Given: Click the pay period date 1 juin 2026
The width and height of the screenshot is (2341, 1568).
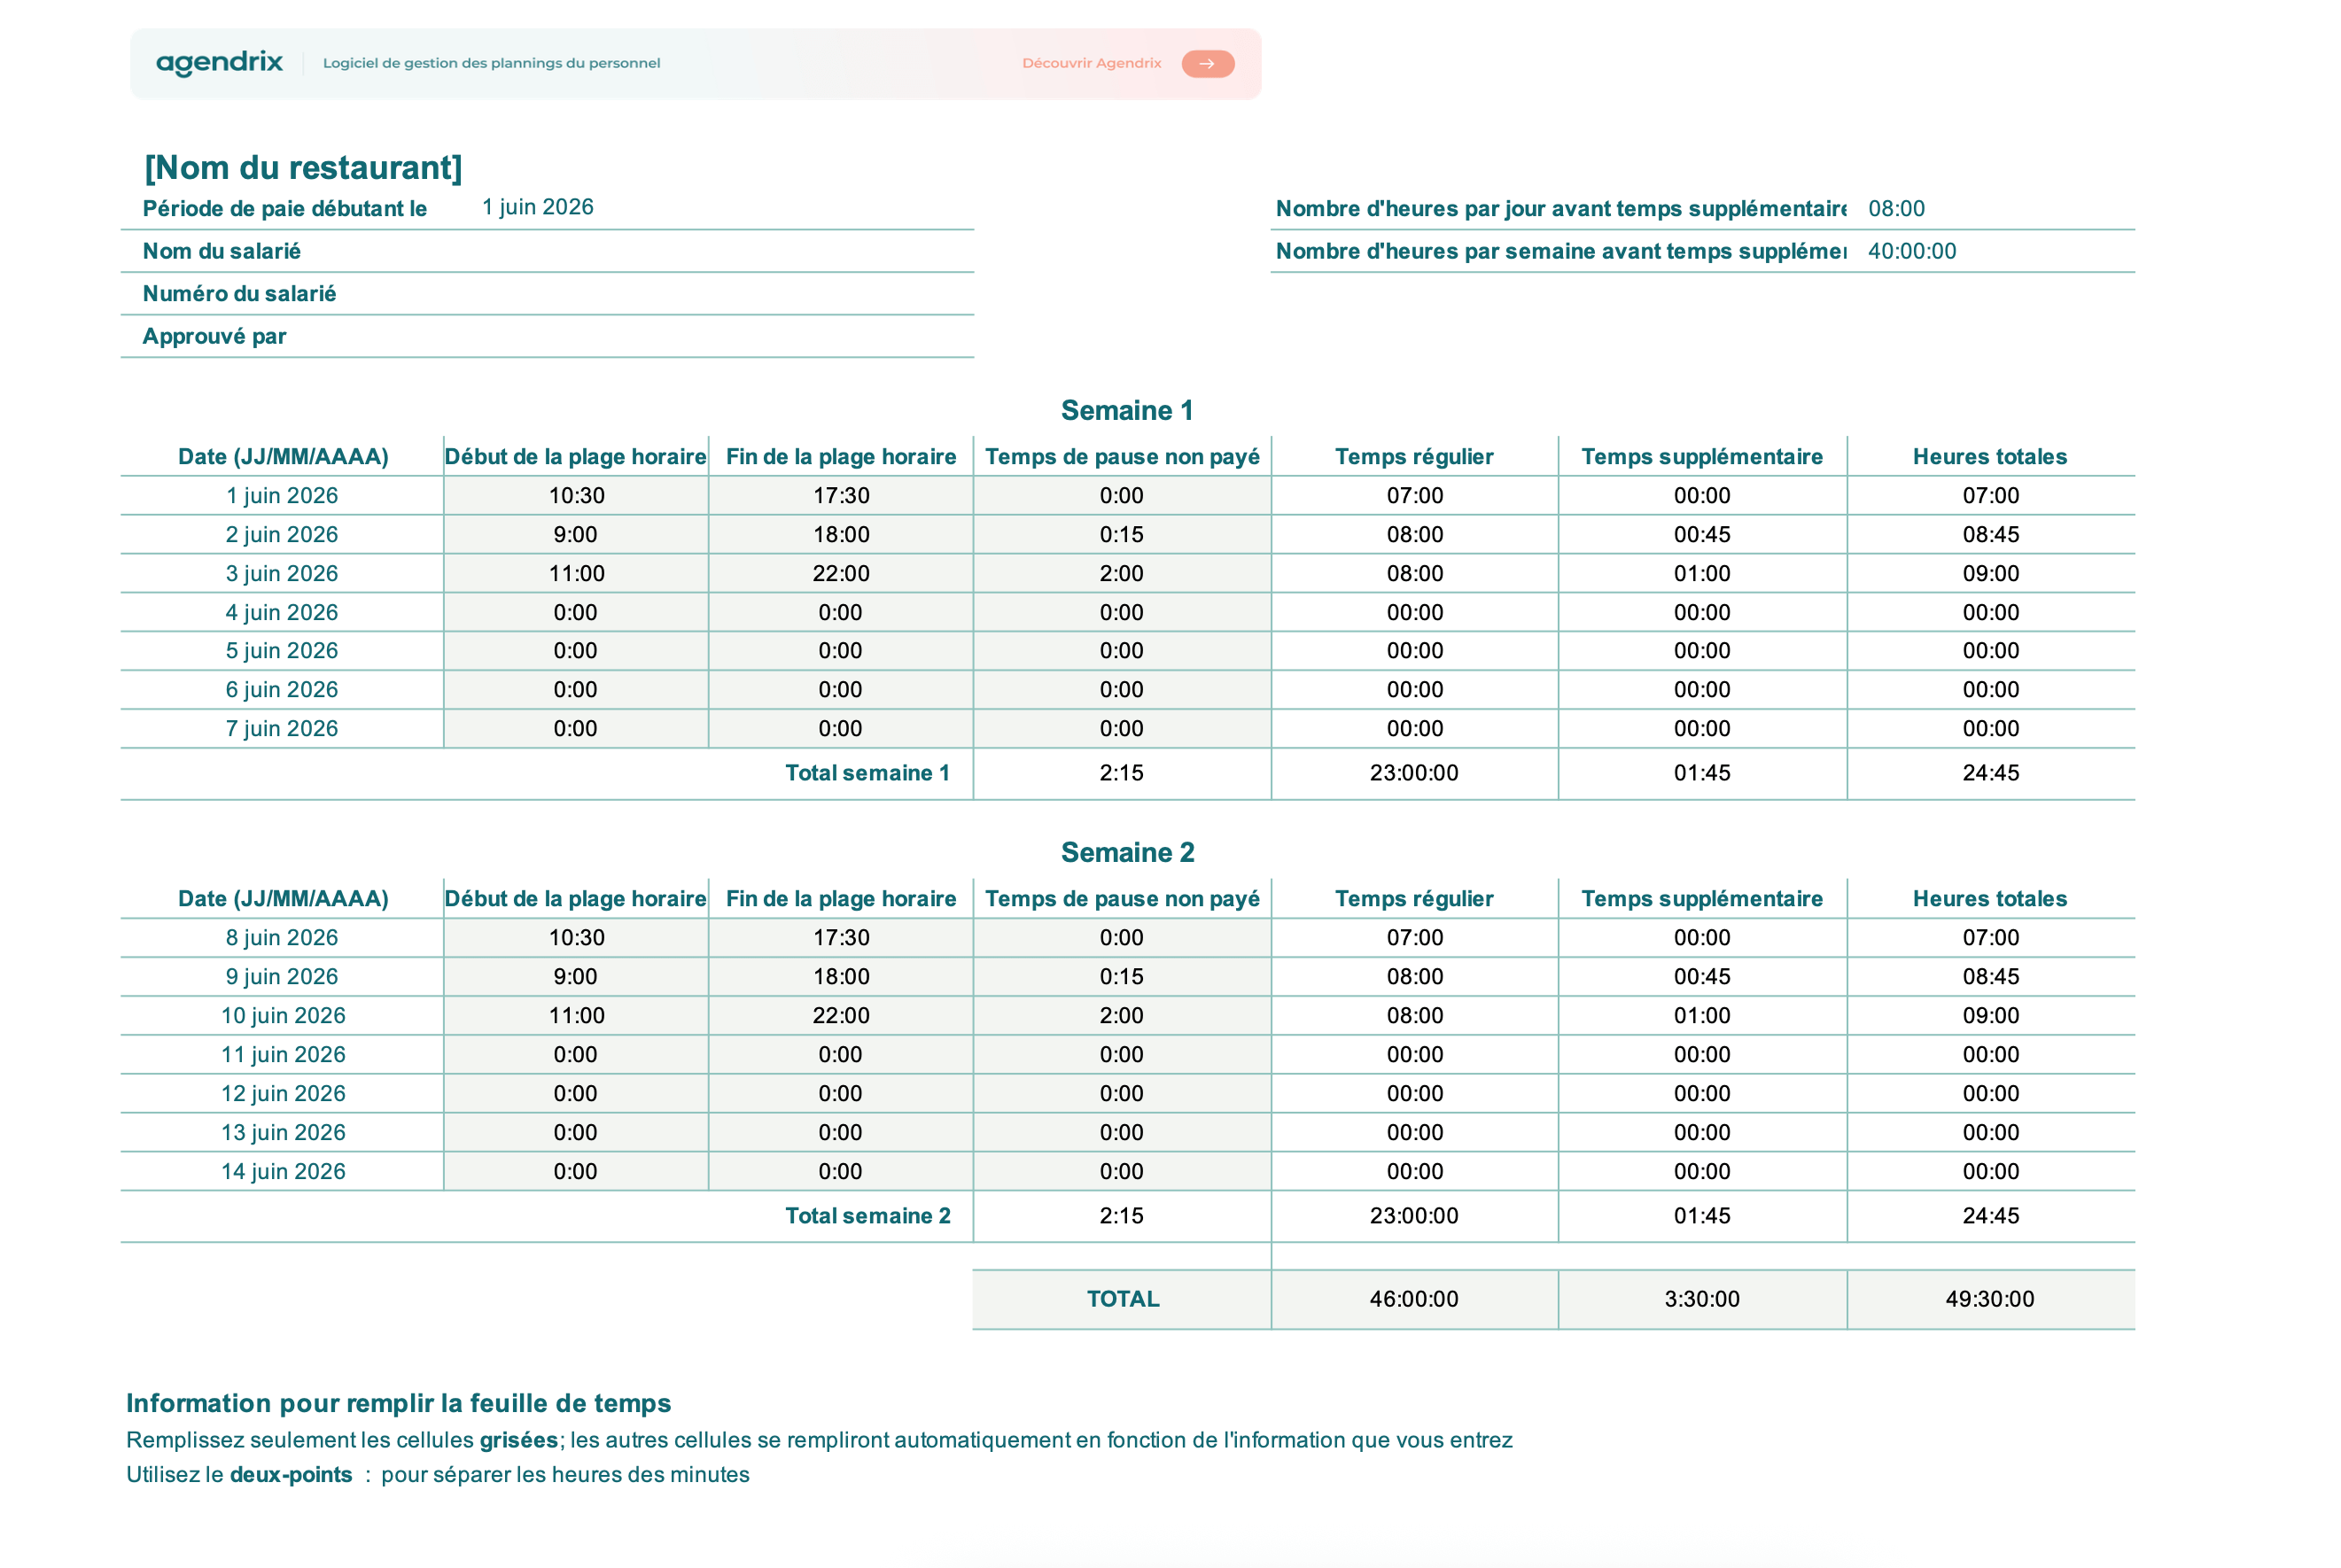Looking at the screenshot, I should tap(538, 207).
